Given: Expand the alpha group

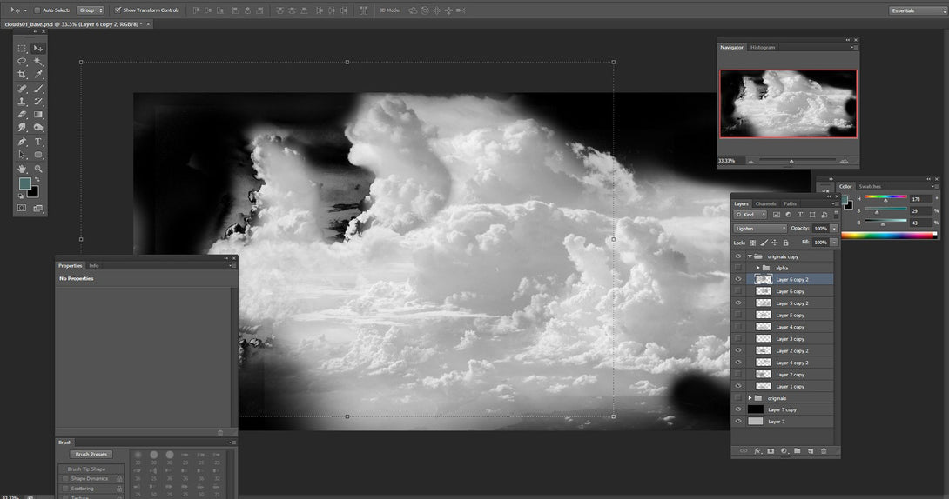Looking at the screenshot, I should click(757, 268).
